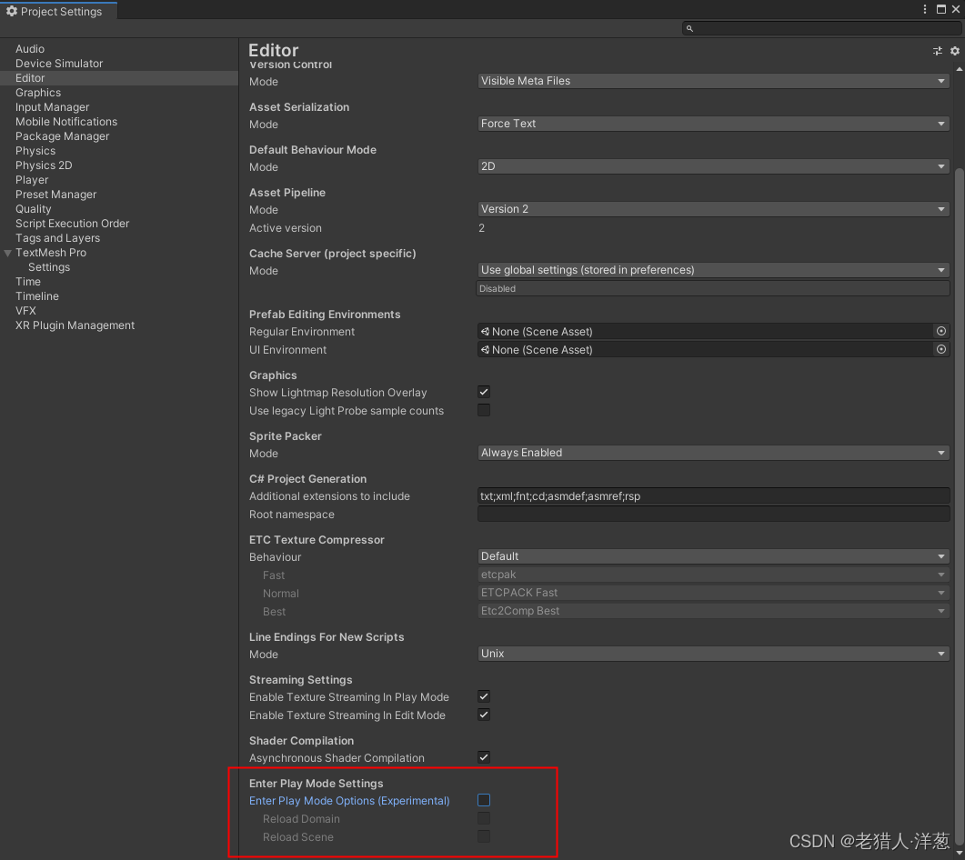Open Cache Server Mode dropdown
The image size is (965, 860).
click(x=713, y=270)
